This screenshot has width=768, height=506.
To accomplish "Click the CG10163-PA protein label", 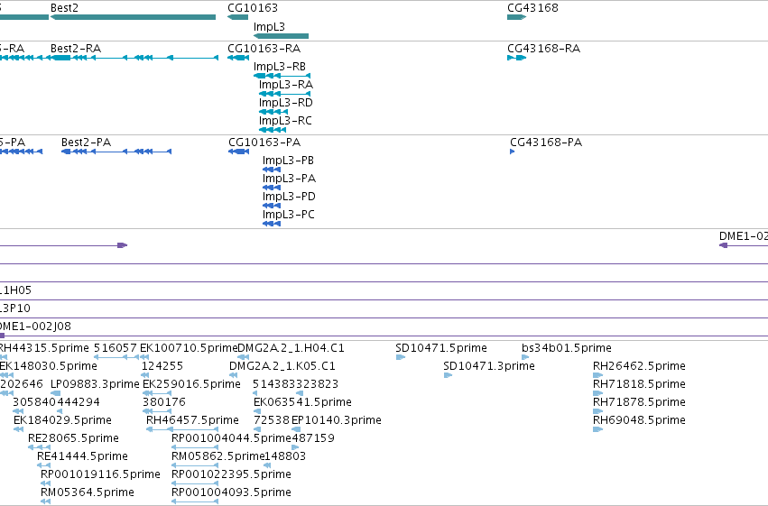I will [264, 143].
